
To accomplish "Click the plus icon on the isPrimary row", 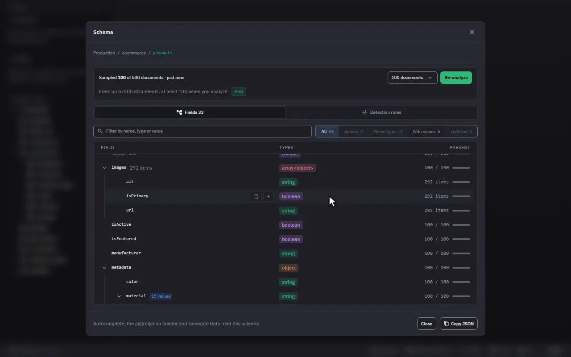I will coord(269,196).
